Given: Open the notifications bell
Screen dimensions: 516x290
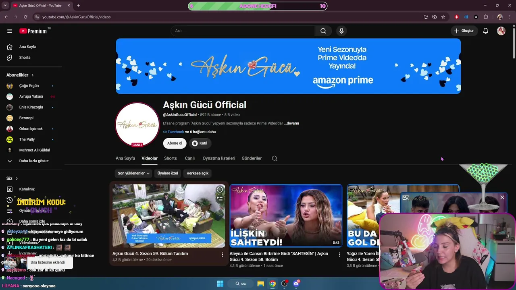Looking at the screenshot, I should coord(486,31).
